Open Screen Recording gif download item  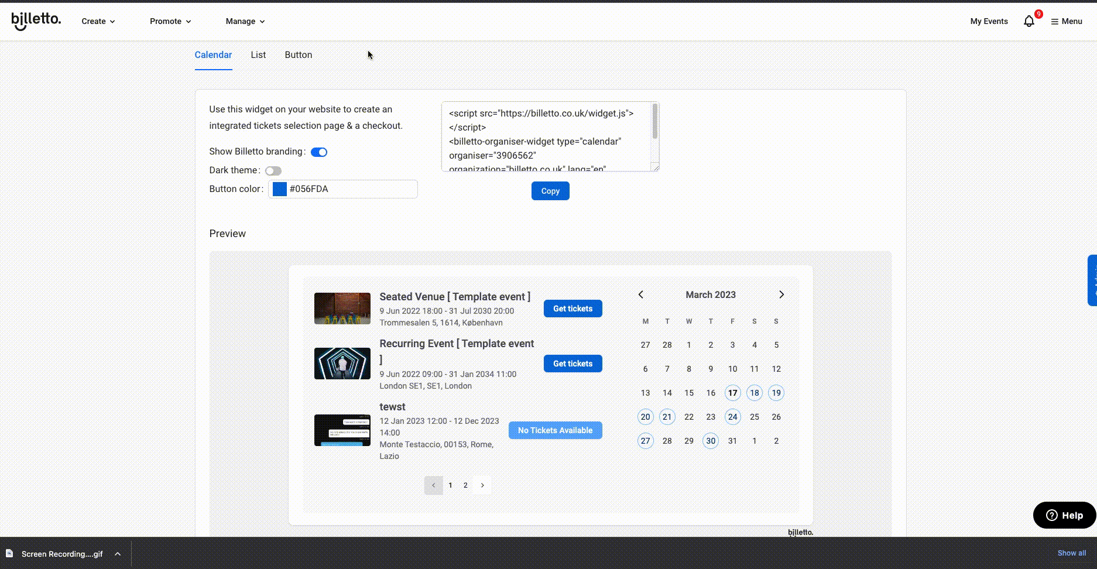coord(62,554)
